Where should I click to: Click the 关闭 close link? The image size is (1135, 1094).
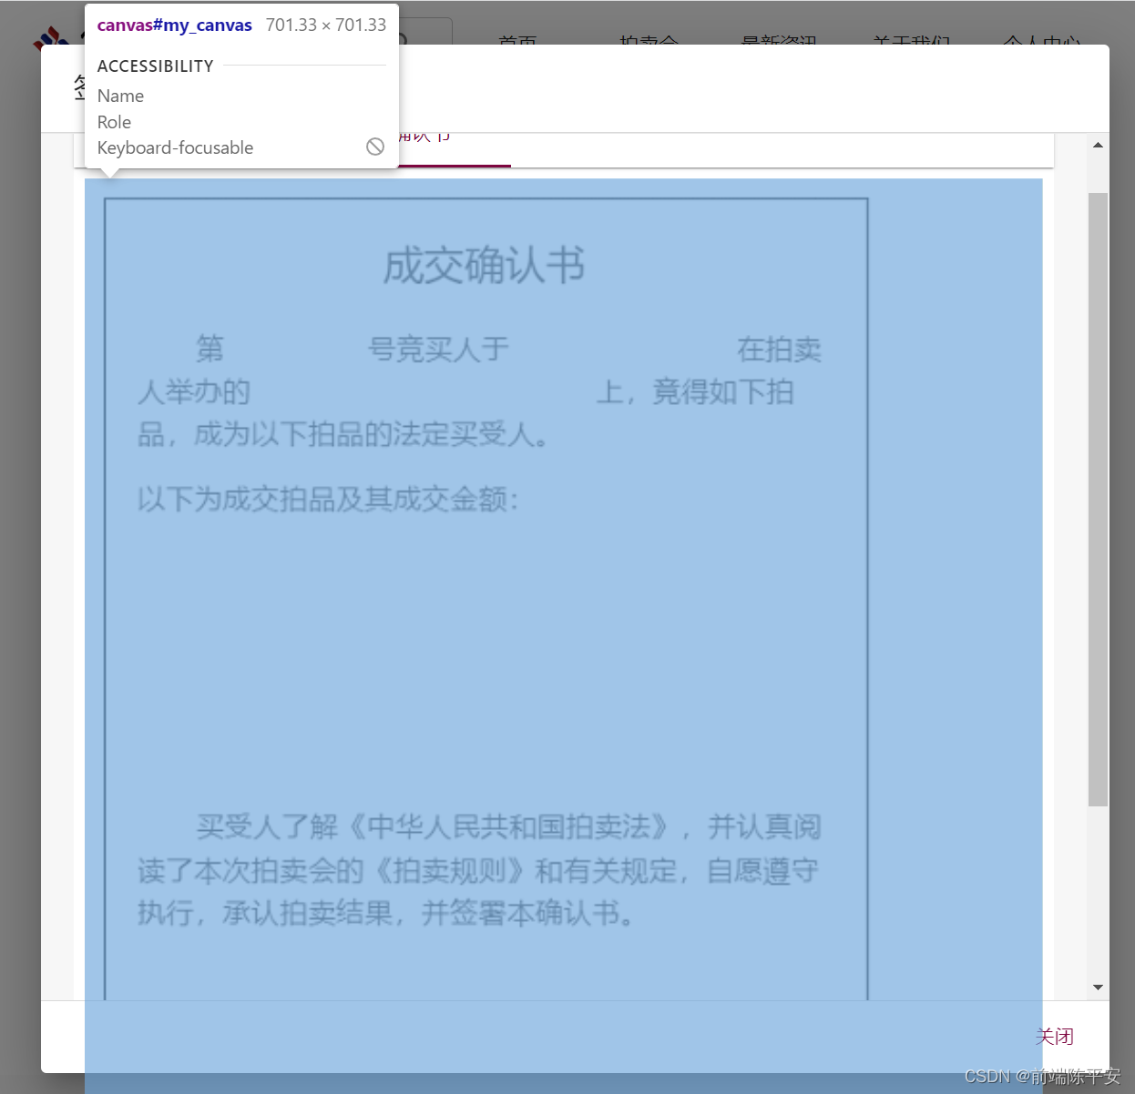pyautogui.click(x=1055, y=1036)
